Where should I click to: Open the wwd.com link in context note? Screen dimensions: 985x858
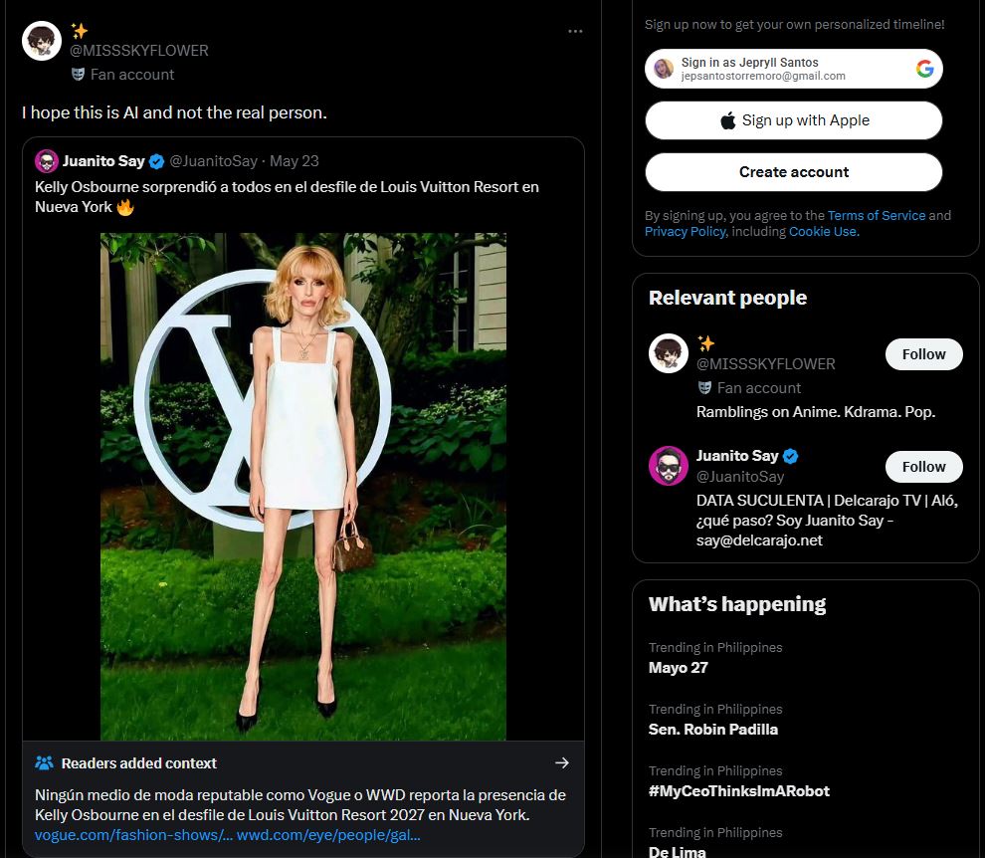pyautogui.click(x=328, y=835)
